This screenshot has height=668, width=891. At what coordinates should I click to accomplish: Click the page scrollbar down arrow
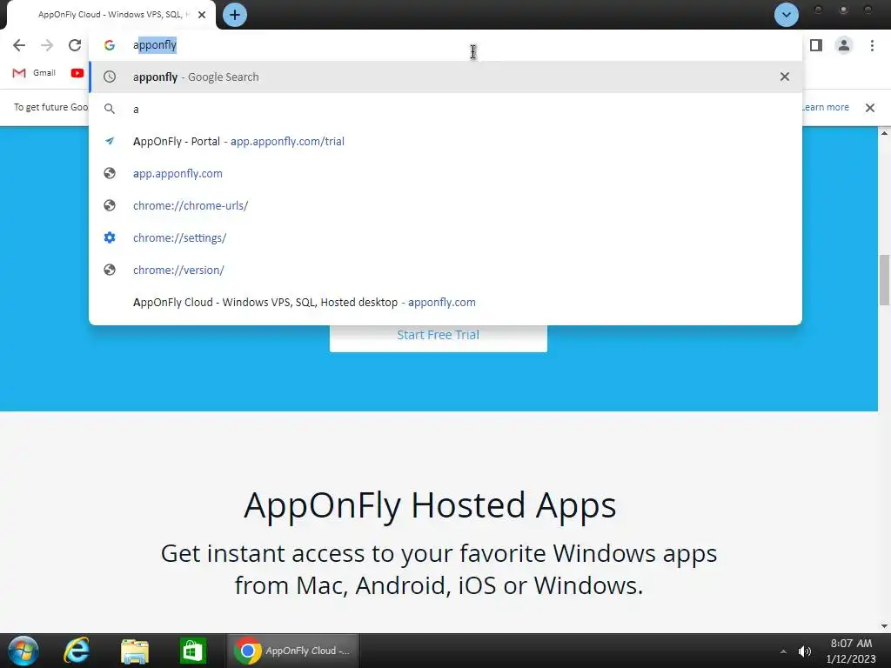click(x=884, y=626)
